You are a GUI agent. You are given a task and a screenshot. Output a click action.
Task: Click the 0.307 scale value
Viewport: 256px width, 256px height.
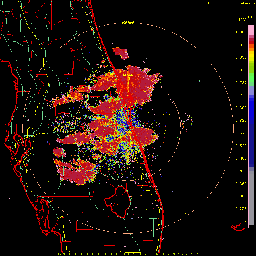pos(241,196)
